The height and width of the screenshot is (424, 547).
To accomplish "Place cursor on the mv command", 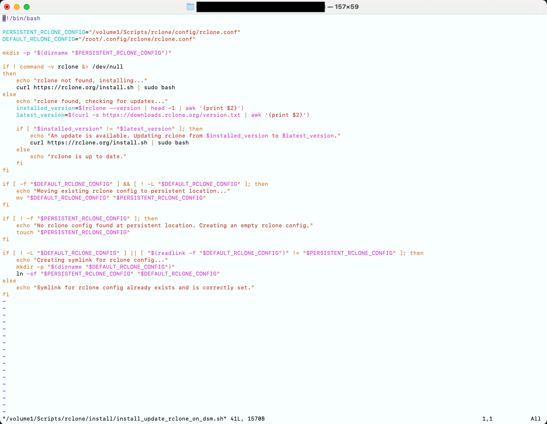I will point(20,198).
